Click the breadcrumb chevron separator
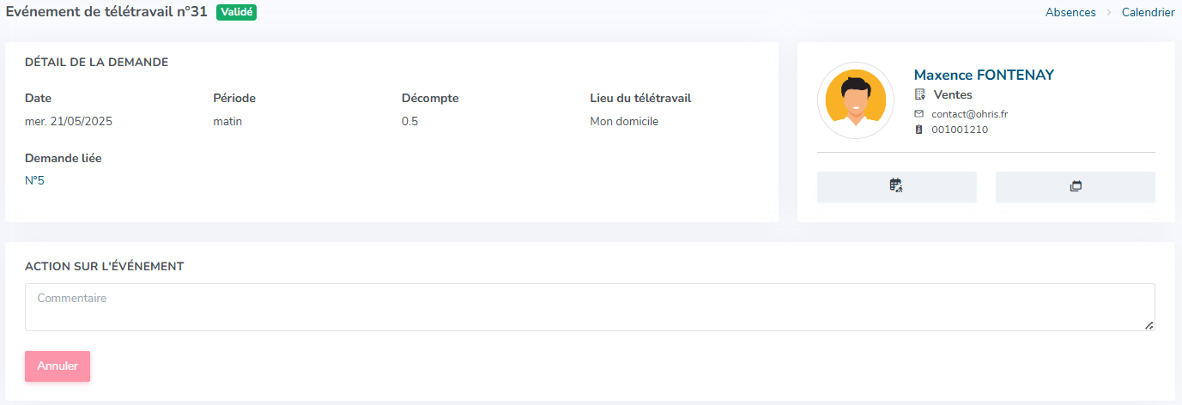Screen dimensions: 1182x405 [1109, 13]
